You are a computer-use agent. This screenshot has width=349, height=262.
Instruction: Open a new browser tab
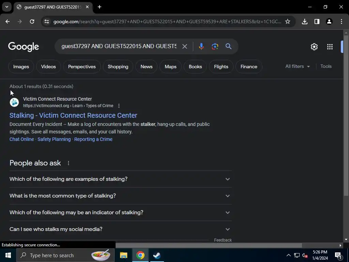tap(100, 7)
